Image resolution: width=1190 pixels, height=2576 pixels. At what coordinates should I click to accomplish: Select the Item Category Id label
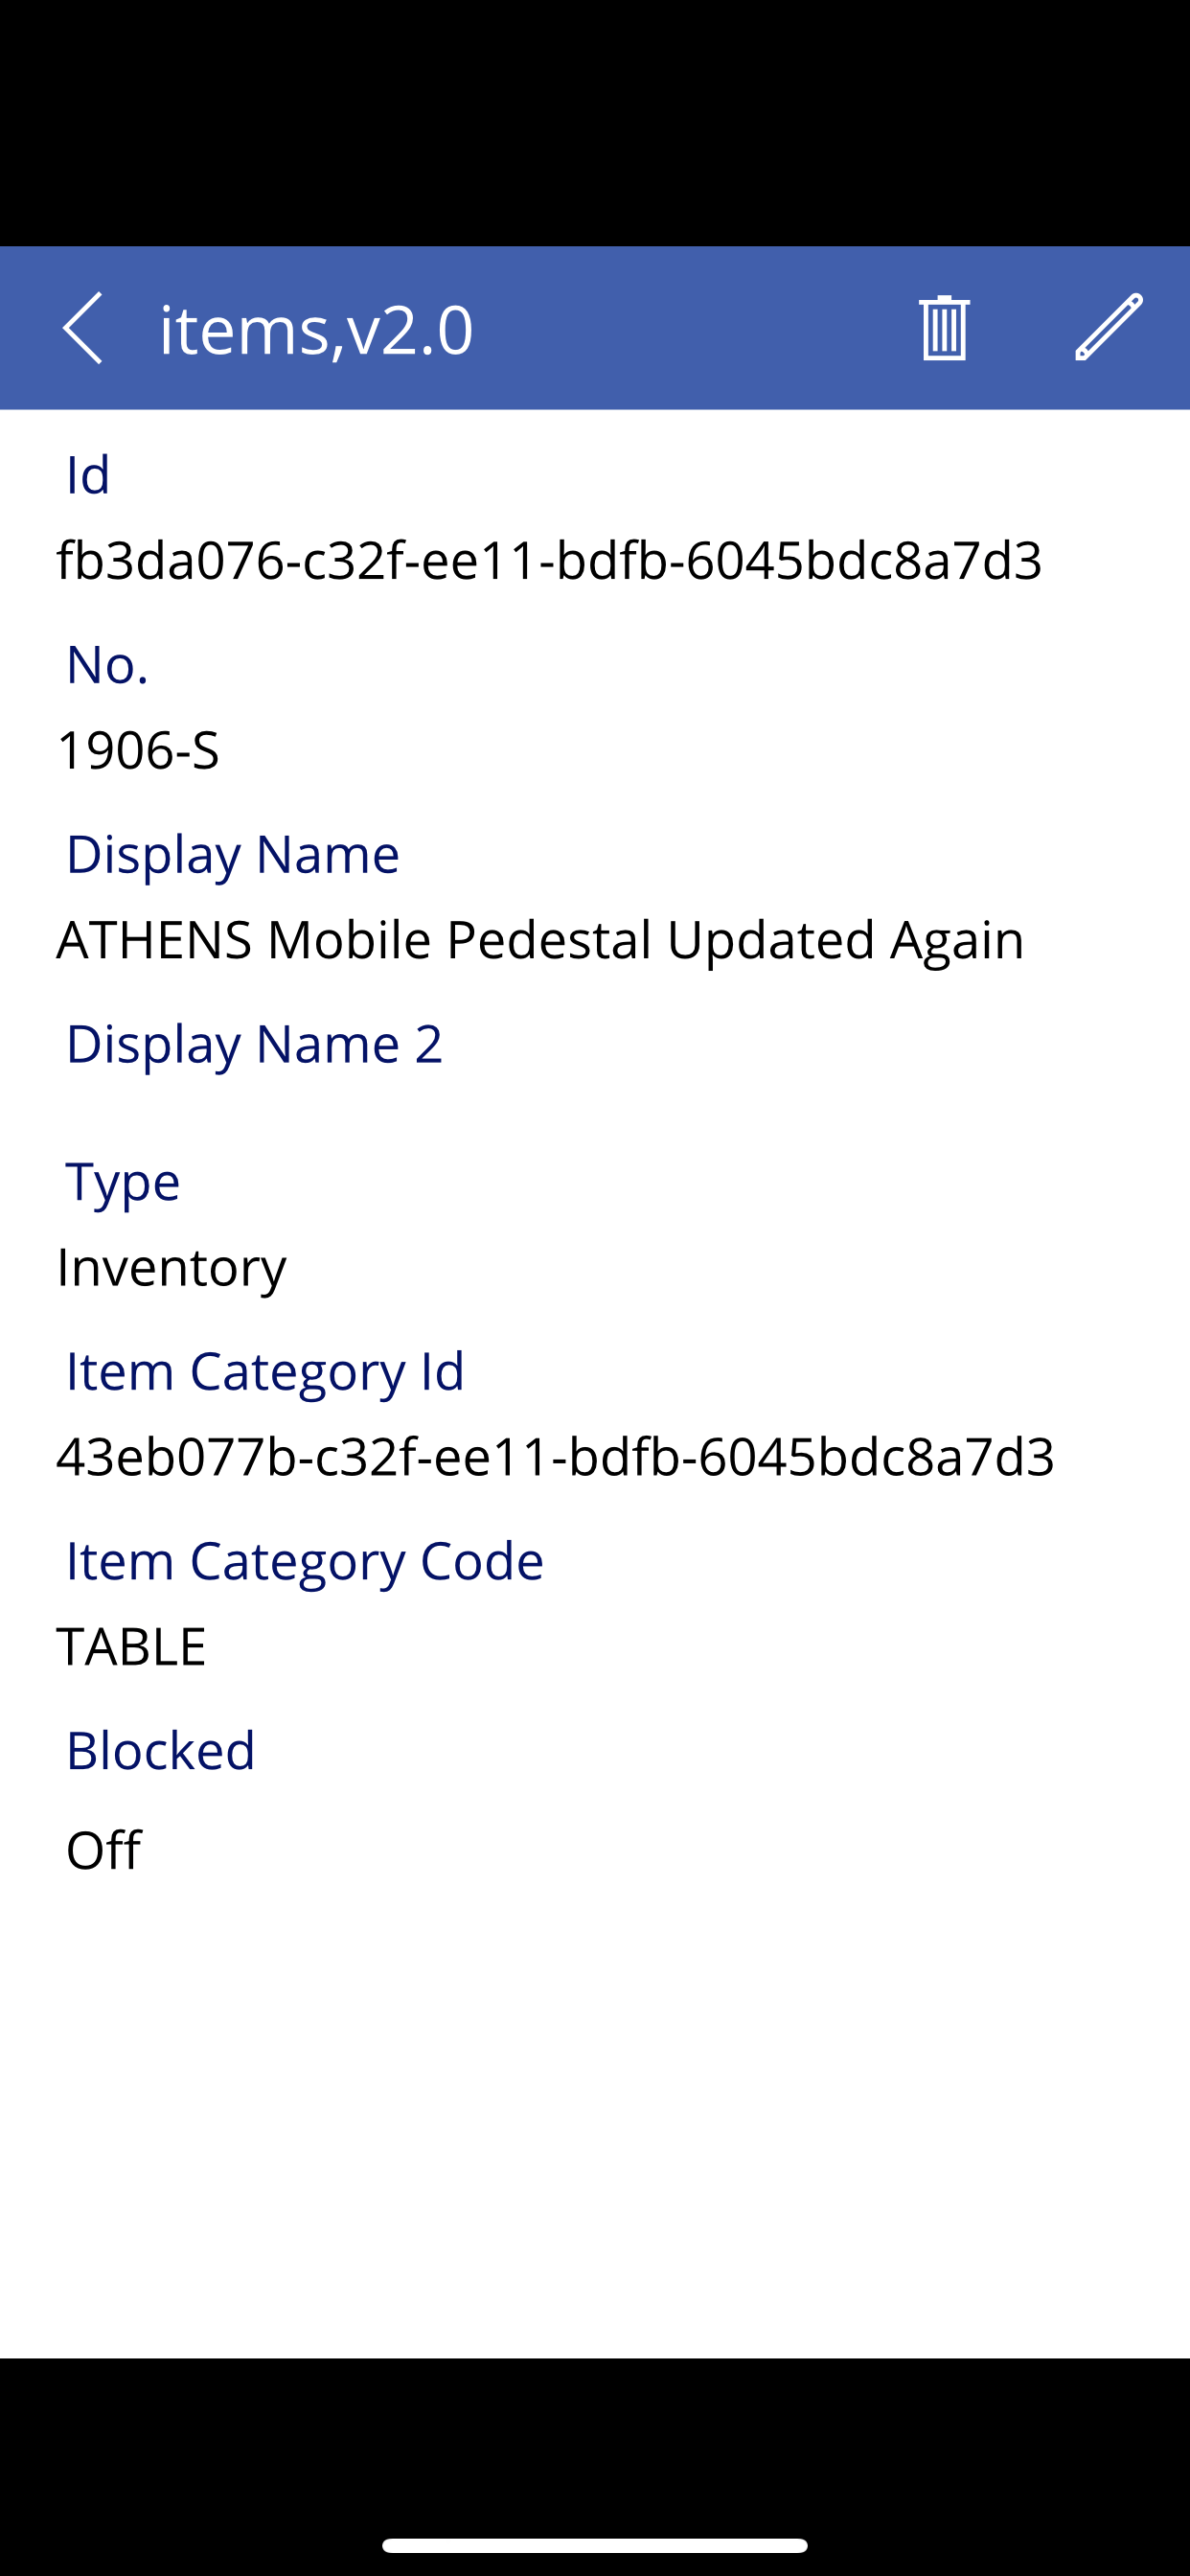point(265,1372)
